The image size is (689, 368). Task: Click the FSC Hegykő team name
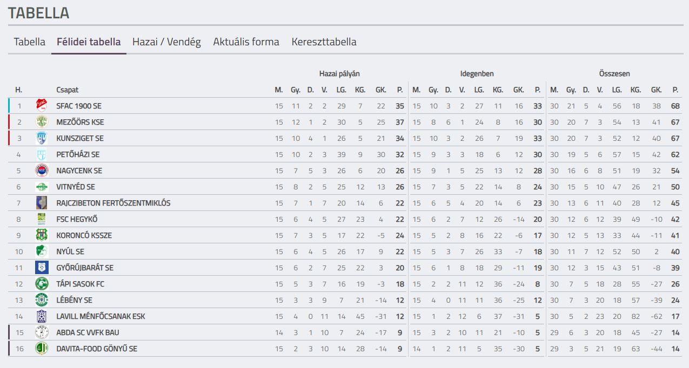click(77, 219)
